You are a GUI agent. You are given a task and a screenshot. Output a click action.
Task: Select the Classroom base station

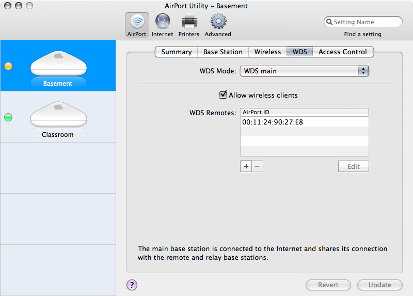pyautogui.click(x=58, y=117)
